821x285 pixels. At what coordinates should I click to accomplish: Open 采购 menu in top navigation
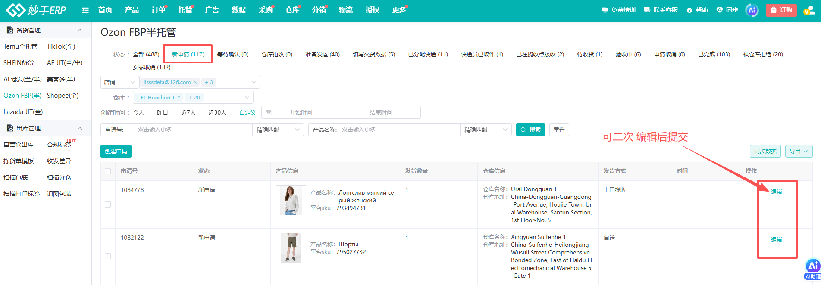[266, 10]
